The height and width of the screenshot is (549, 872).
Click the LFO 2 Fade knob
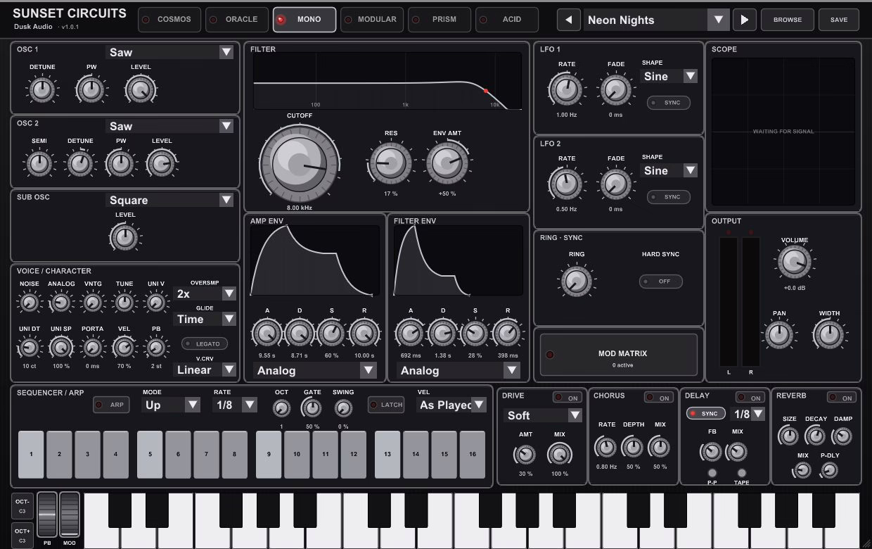click(616, 184)
